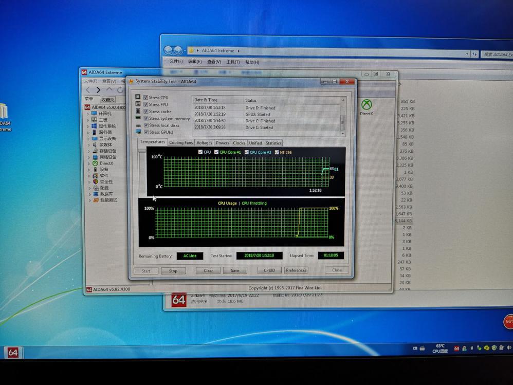Click the CI input language indicator in tray
The height and width of the screenshot is (385, 513).
415,349
